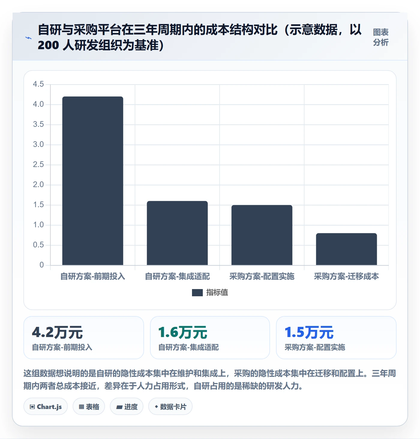Open the 1.5万元 data card
420x439 pixels.
(336, 338)
